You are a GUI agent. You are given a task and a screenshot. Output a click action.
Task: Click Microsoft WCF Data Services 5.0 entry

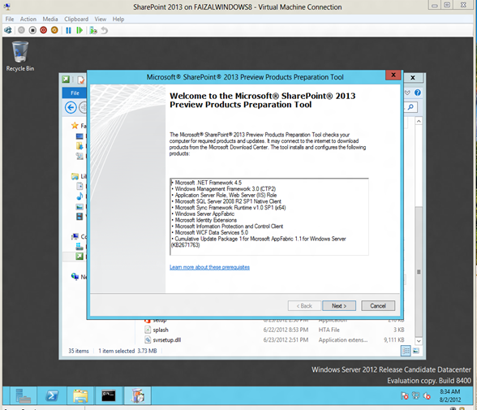click(x=212, y=232)
